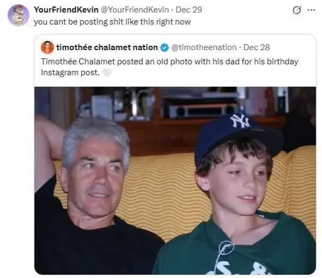Open the quoted tweet's embedded photo

pyautogui.click(x=175, y=181)
